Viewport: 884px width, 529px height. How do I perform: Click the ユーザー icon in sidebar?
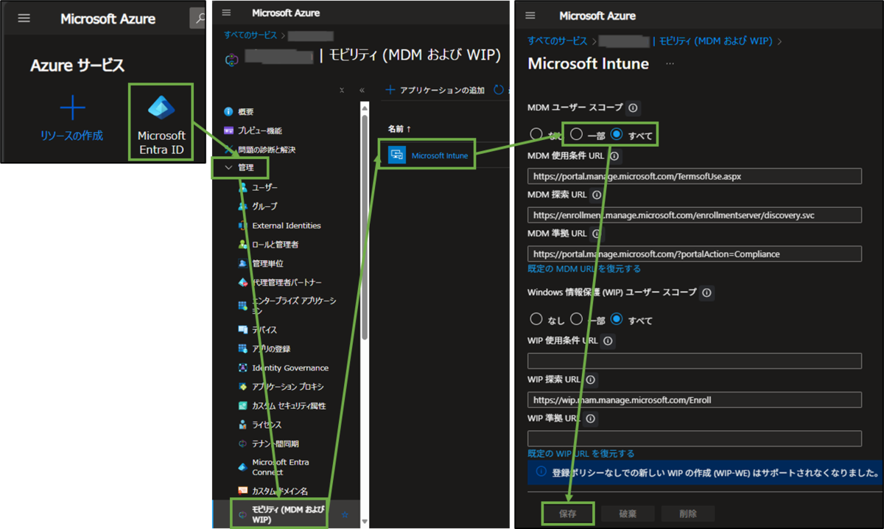coord(243,187)
